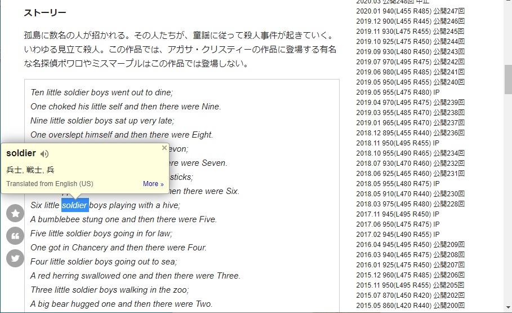Click the 2019.11 930(L475 R455) 公開245回 entry
Image resolution: width=512 pixels, height=313 pixels.
410,32
